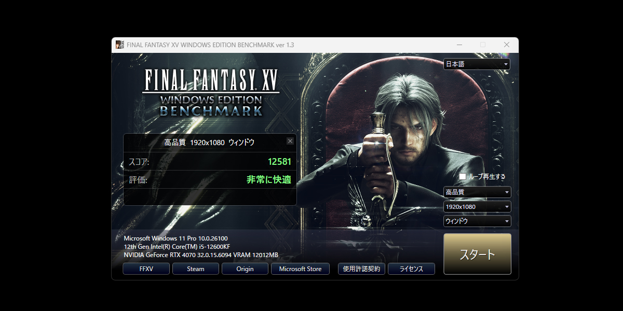
Task: Click the 評価: label
Action: pos(138,180)
